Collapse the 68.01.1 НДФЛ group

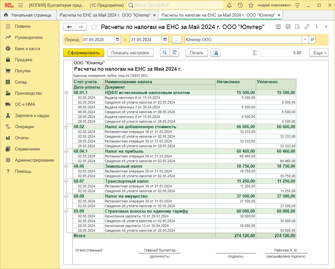[x=66, y=93]
